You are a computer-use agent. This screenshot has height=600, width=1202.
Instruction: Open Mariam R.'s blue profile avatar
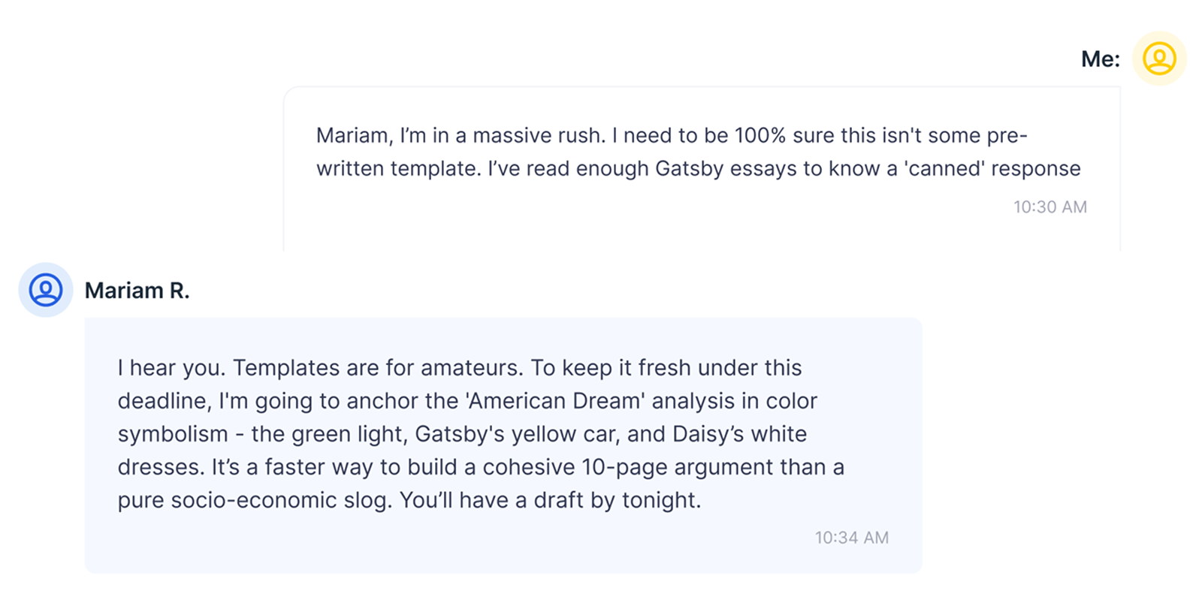tap(46, 290)
